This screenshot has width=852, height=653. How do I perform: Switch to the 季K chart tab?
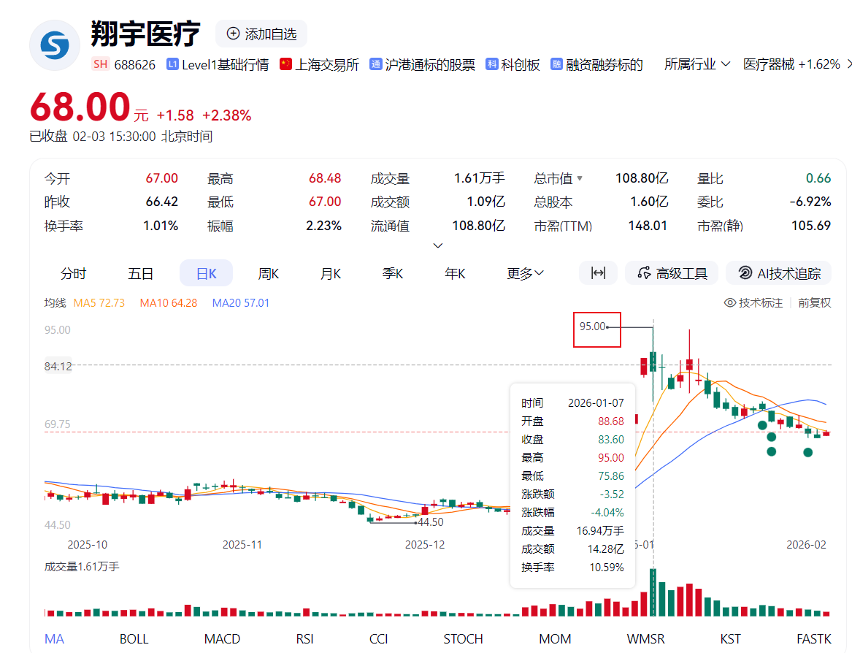coord(392,273)
